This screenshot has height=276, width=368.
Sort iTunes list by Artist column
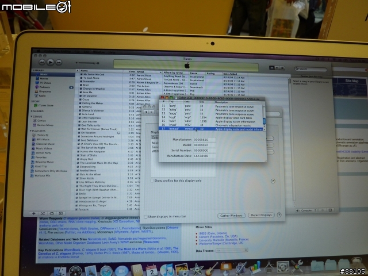click(149, 72)
